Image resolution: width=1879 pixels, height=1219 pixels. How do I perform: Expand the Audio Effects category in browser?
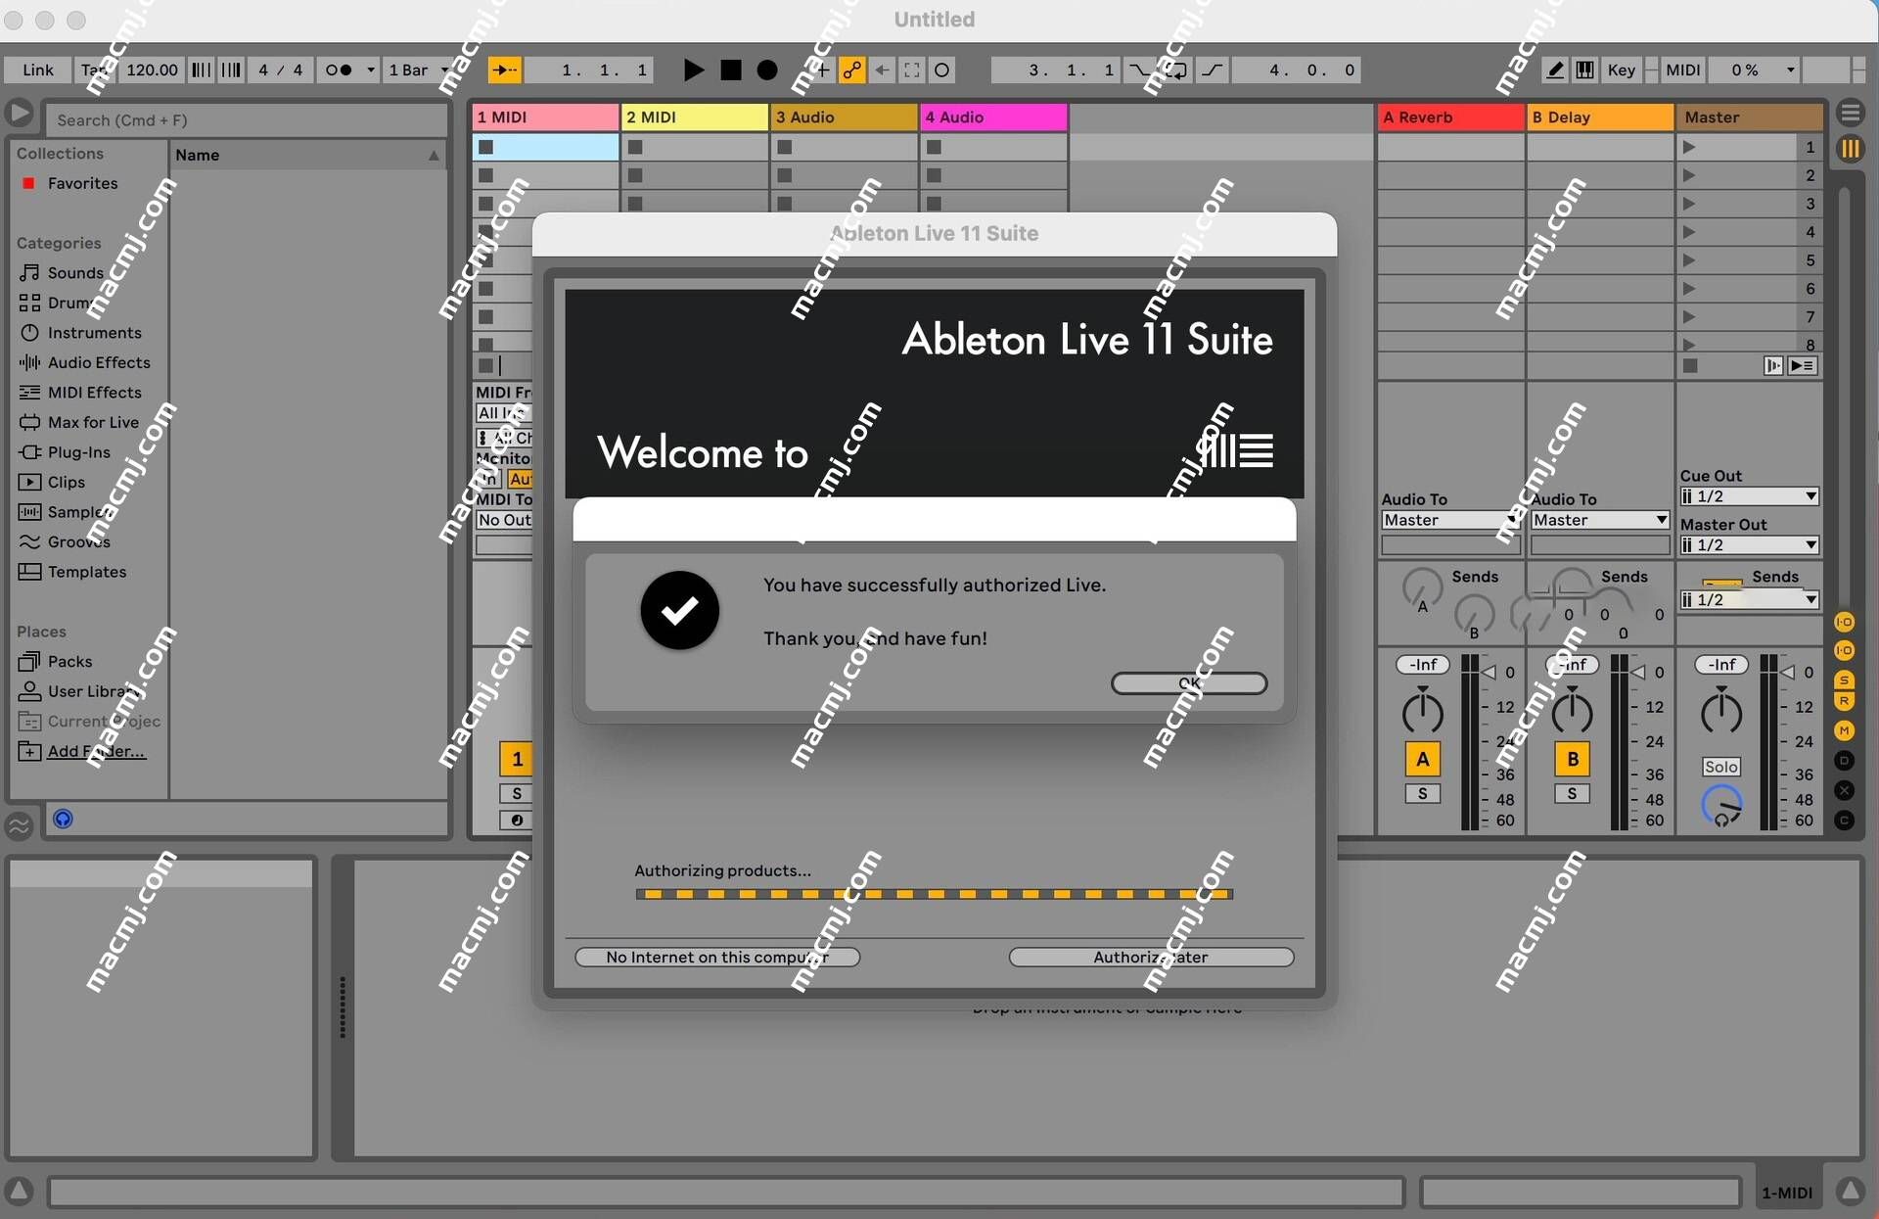pos(99,361)
